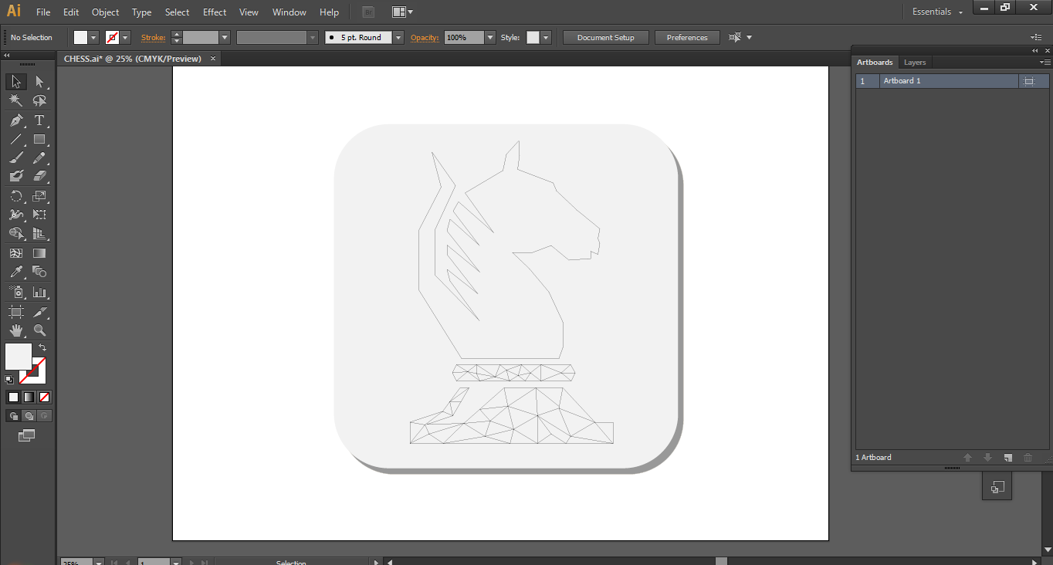Screen dimensions: 1053x565
Task: Open the Effect menu
Action: (x=215, y=12)
